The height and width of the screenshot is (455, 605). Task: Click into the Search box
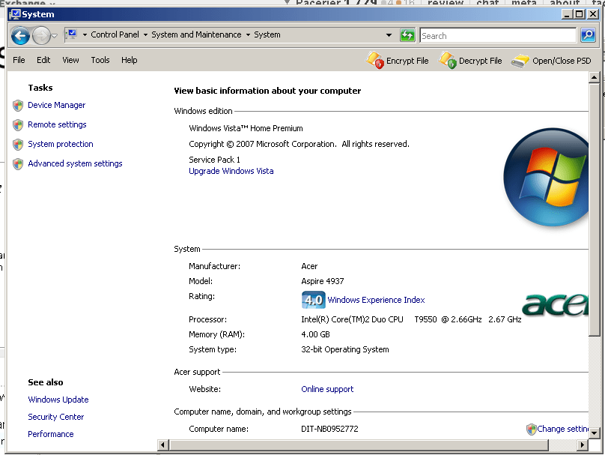pyautogui.click(x=498, y=35)
